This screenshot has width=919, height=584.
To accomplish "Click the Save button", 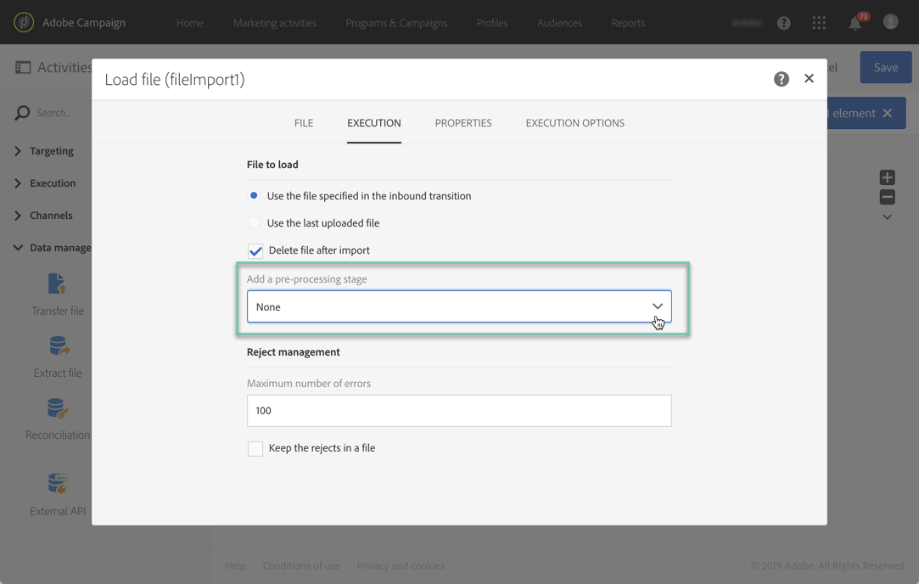I will (x=885, y=66).
